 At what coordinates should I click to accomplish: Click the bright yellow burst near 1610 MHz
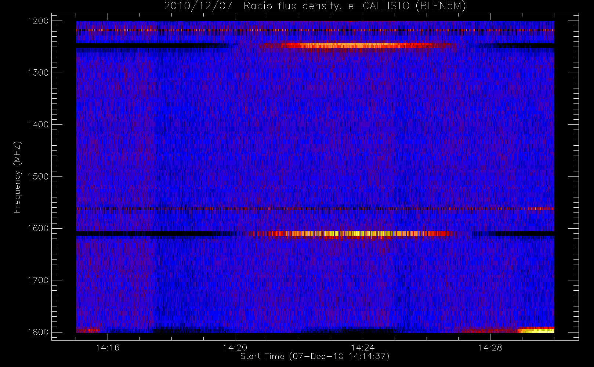(349, 234)
